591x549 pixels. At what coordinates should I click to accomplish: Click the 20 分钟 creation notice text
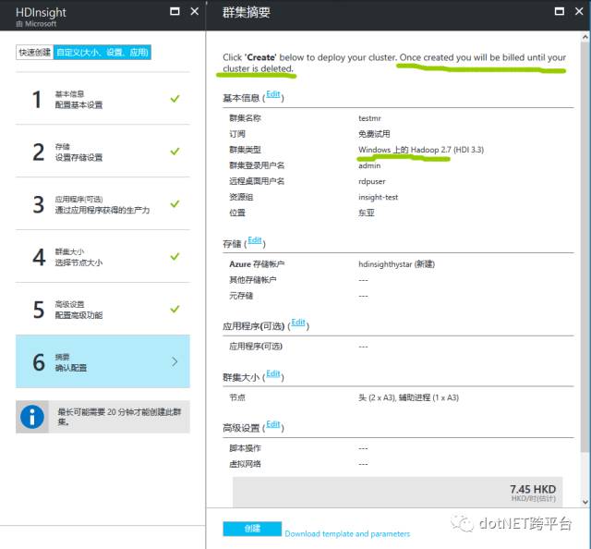pyautogui.click(x=119, y=417)
